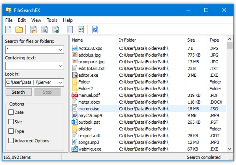Open the yellow folder toolbar icon
The height and width of the screenshot is (165, 236).
(19, 29)
